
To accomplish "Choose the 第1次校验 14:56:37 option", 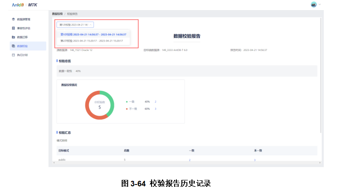I will pyautogui.click(x=93, y=34).
